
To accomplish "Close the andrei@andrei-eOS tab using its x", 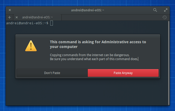I will tap(17, 17).
